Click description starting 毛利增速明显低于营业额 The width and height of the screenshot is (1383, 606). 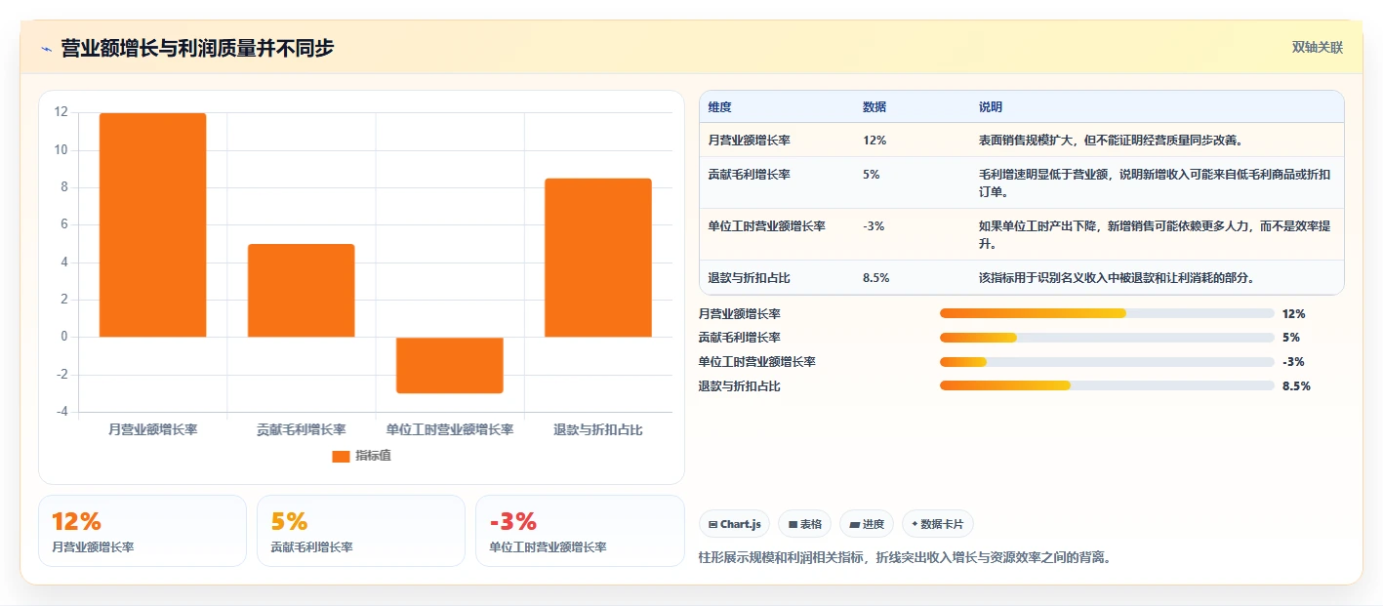coord(1156,182)
